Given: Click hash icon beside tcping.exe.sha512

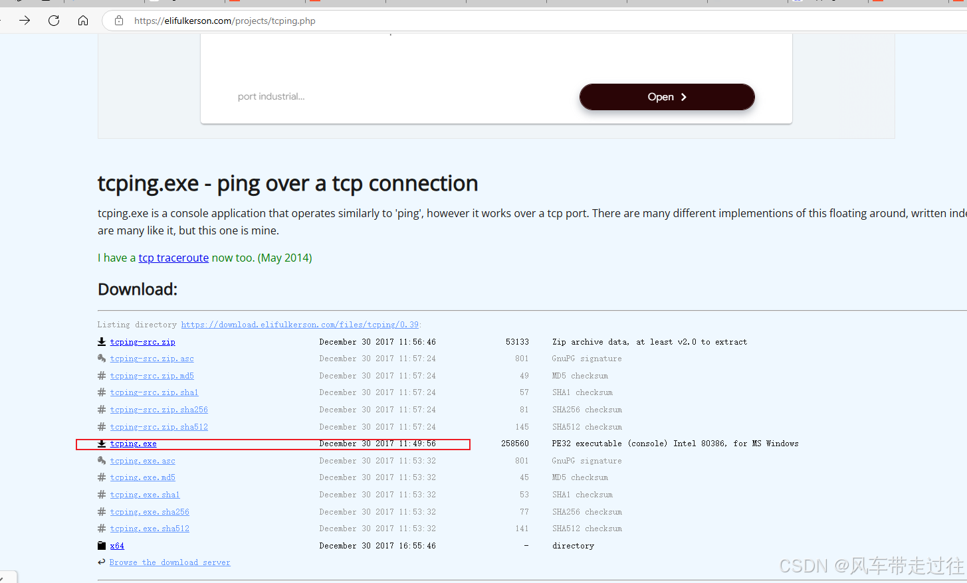Looking at the screenshot, I should pyautogui.click(x=102, y=529).
